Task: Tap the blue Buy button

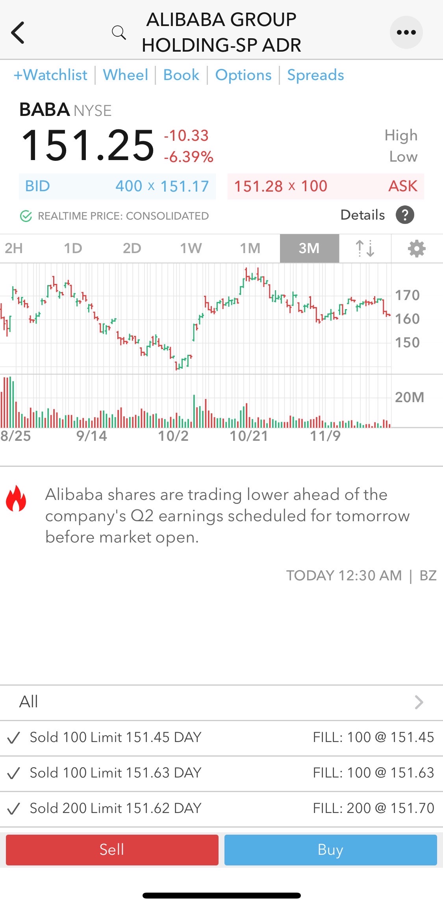Action: click(x=331, y=850)
